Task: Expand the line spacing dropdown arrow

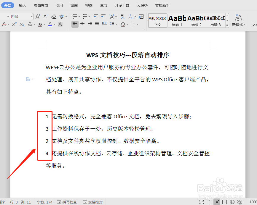Action: click(x=116, y=25)
